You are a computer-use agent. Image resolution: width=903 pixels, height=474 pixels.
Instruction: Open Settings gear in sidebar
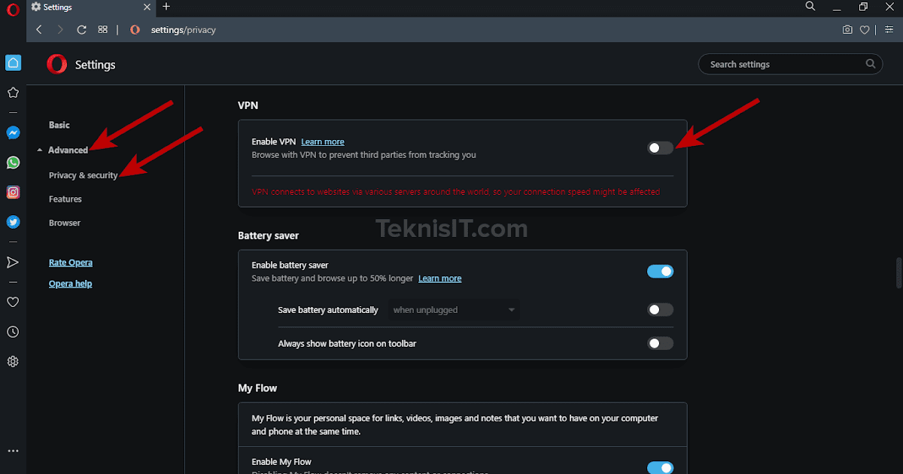coord(13,361)
